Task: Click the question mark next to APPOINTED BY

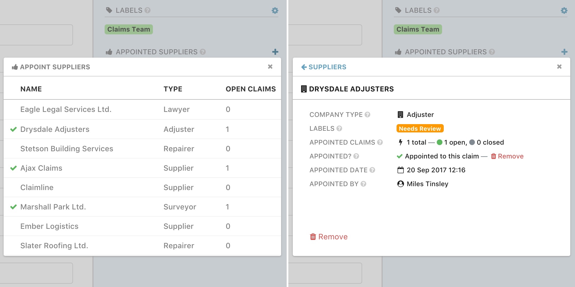Action: point(364,184)
